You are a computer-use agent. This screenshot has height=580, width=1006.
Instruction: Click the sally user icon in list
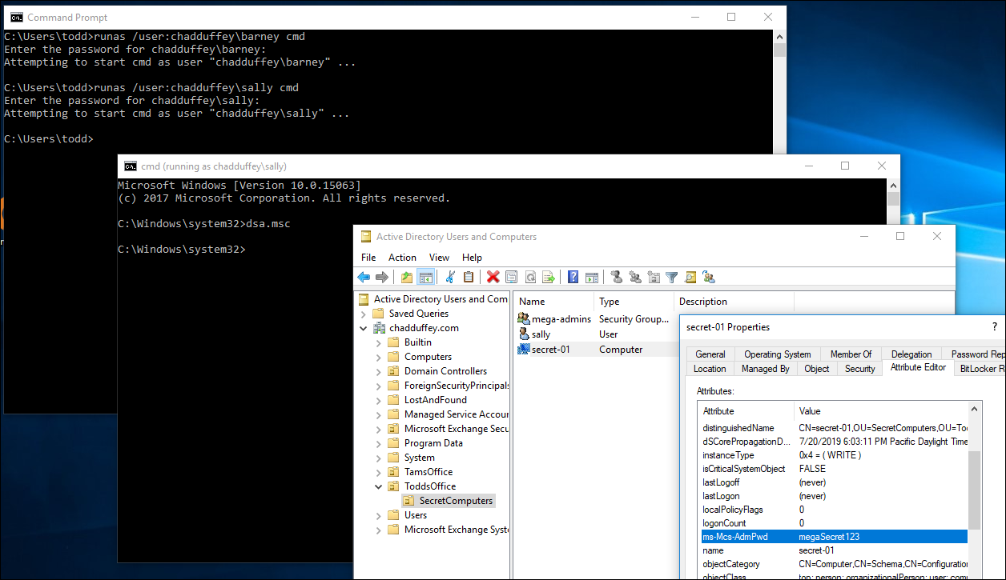(524, 334)
